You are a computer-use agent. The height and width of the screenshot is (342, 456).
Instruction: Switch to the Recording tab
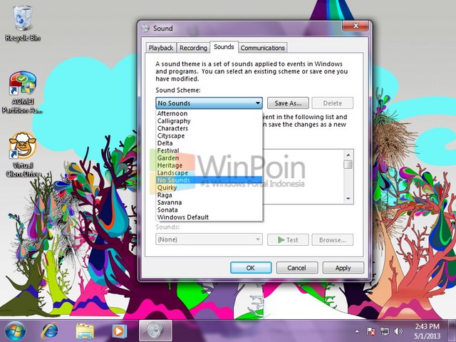(x=193, y=48)
